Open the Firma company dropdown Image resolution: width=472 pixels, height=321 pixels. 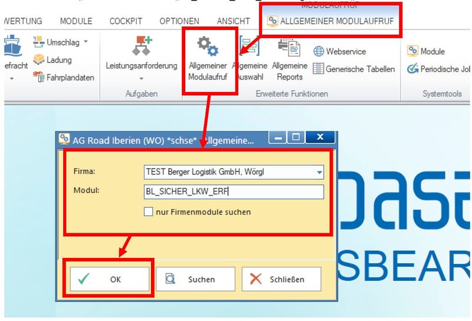pyautogui.click(x=234, y=172)
